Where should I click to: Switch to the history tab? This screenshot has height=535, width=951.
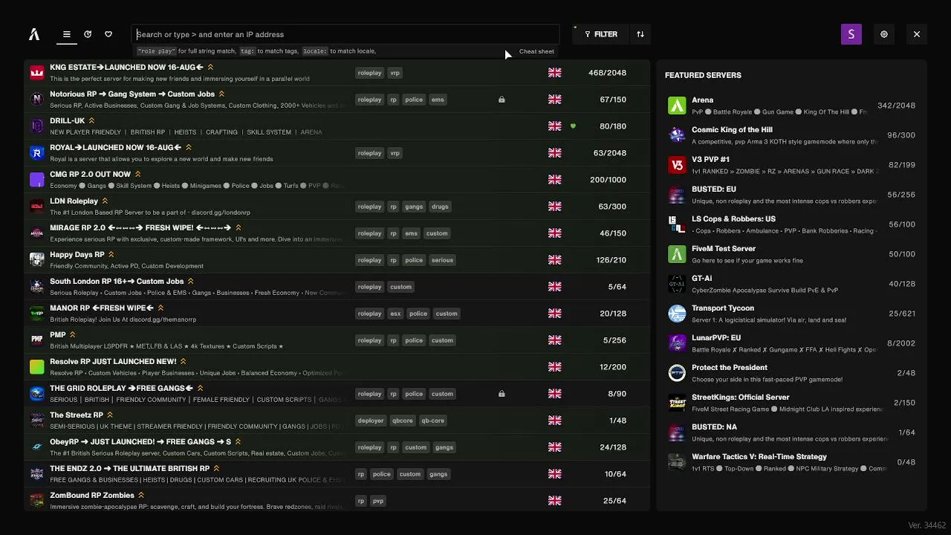pyautogui.click(x=88, y=34)
